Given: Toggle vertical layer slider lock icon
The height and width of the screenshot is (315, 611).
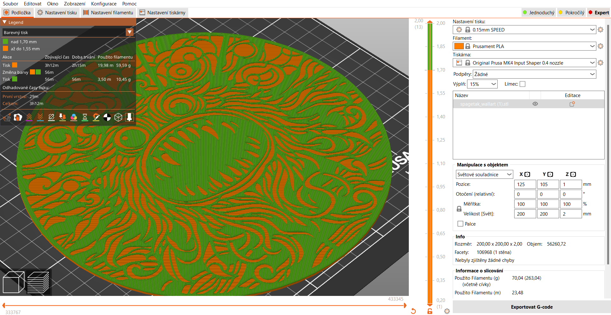Looking at the screenshot, I should (x=430, y=311).
